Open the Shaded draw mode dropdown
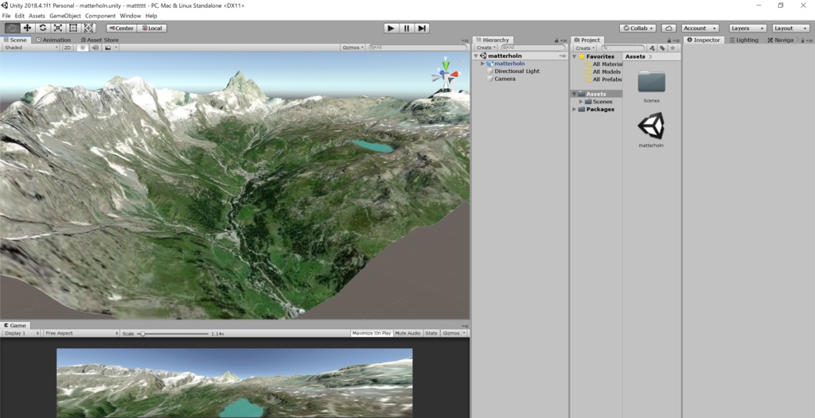Image resolution: width=815 pixels, height=418 pixels. (30, 47)
